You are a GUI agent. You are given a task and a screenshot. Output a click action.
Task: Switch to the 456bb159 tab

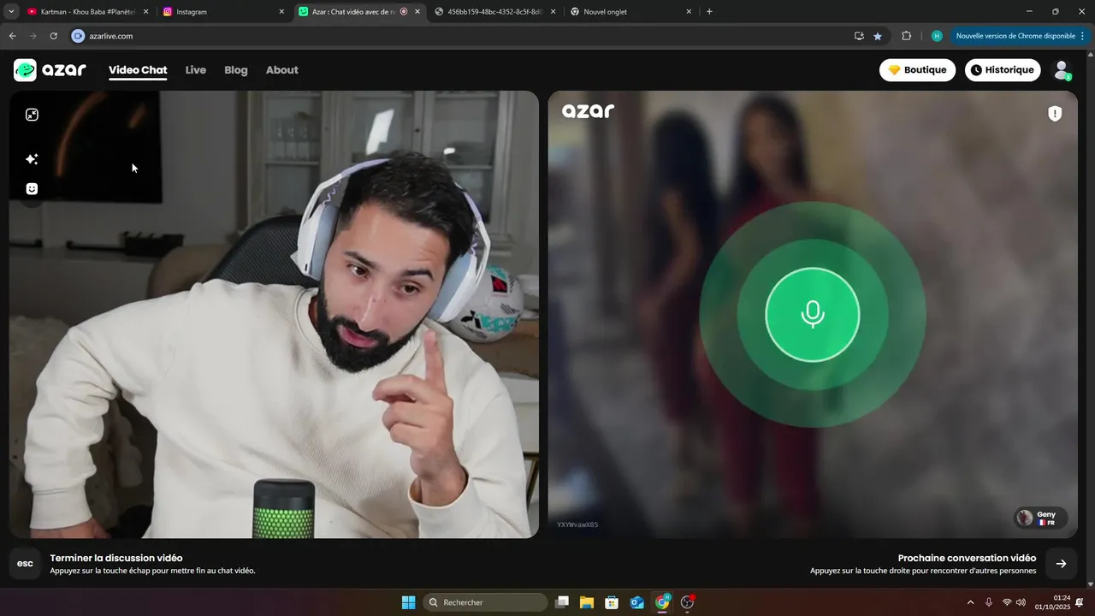coord(495,12)
